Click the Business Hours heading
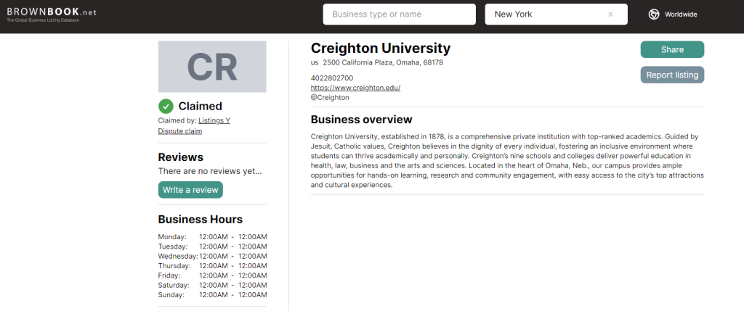 pyautogui.click(x=201, y=220)
